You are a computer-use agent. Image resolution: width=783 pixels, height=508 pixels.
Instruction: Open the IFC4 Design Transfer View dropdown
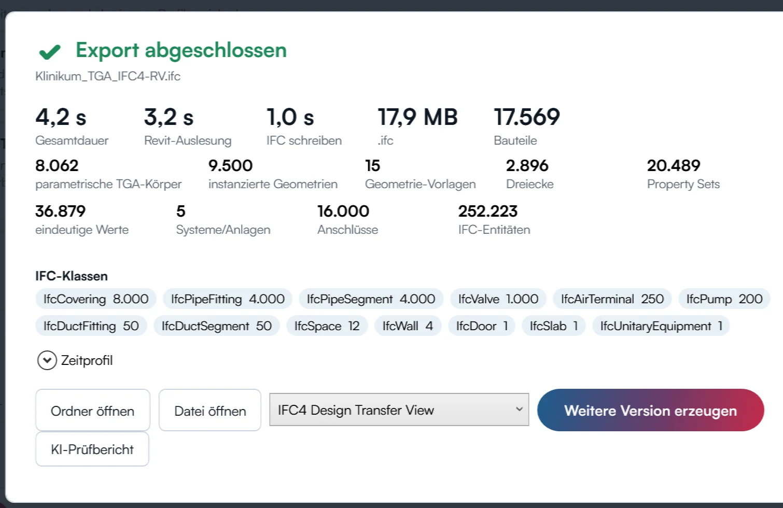(399, 410)
